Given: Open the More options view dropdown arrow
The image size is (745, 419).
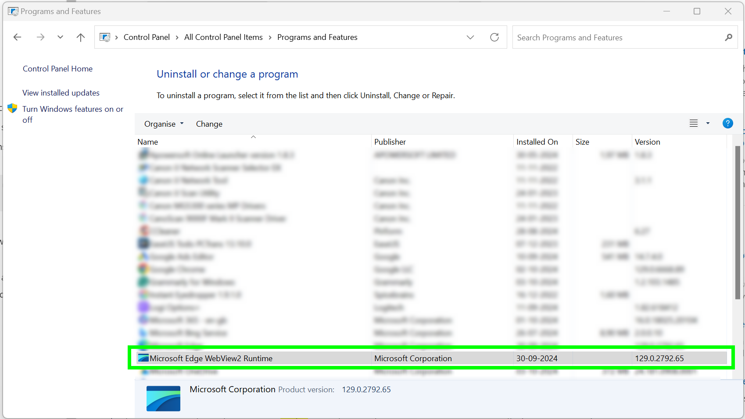Looking at the screenshot, I should pos(708,124).
